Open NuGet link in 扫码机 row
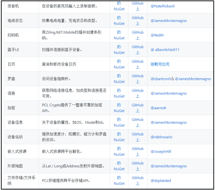Viewport: 215px width, 190px height. [119, 35]
